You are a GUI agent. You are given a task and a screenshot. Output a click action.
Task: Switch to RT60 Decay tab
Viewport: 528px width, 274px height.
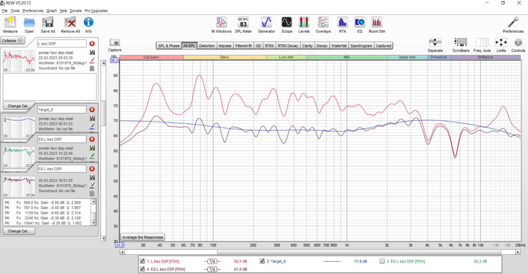[x=288, y=46]
